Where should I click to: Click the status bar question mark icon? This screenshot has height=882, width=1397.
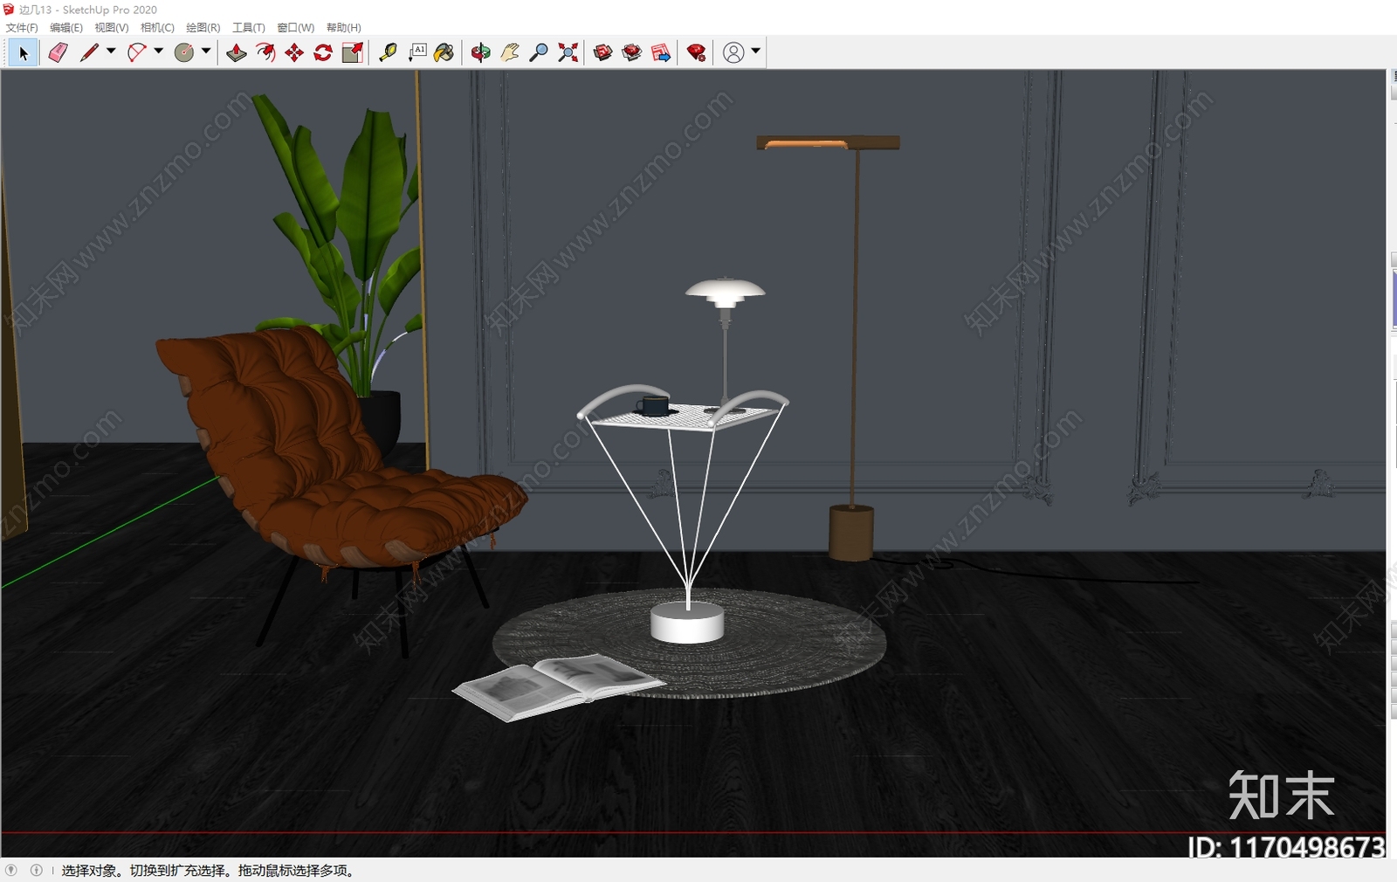click(11, 870)
